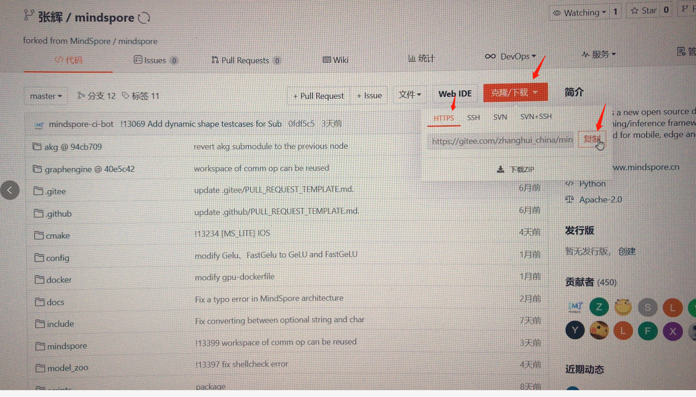Open the 0fdf5c5 commit hash link
Screen dimensions: 696x397
301,124
